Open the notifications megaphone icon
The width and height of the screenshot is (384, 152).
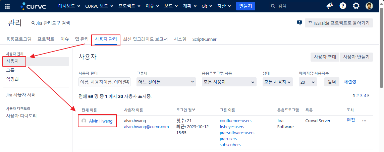point(330,6)
